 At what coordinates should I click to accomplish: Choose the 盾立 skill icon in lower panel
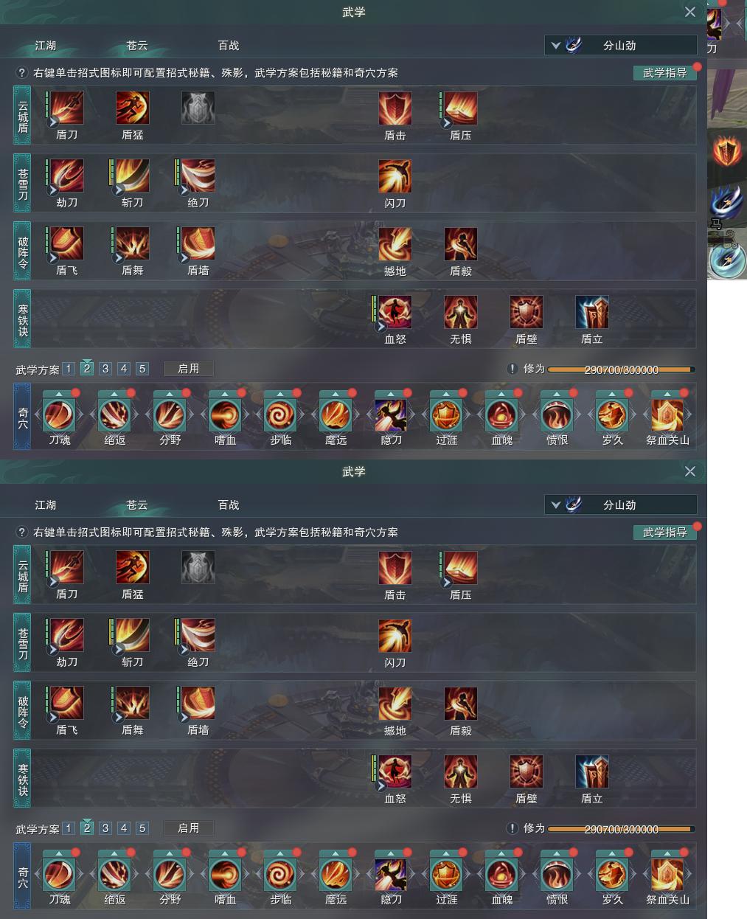tap(592, 771)
